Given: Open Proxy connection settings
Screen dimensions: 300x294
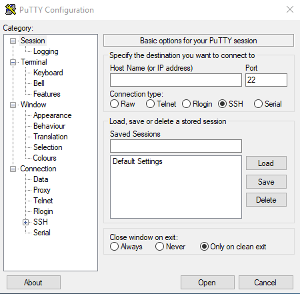Looking at the screenshot, I should pyautogui.click(x=42, y=190).
